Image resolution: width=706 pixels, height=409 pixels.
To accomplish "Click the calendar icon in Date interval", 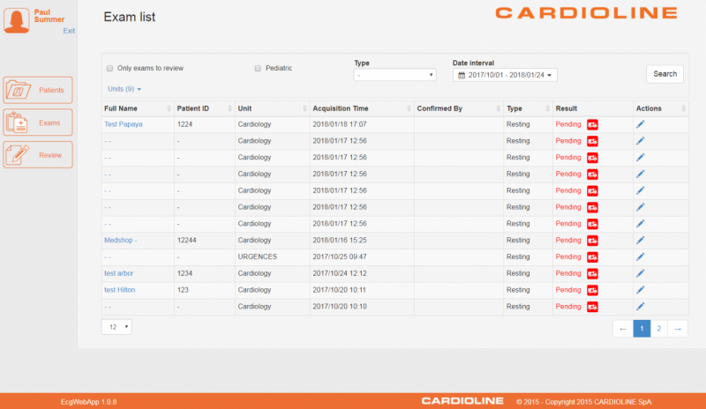I will click(461, 76).
